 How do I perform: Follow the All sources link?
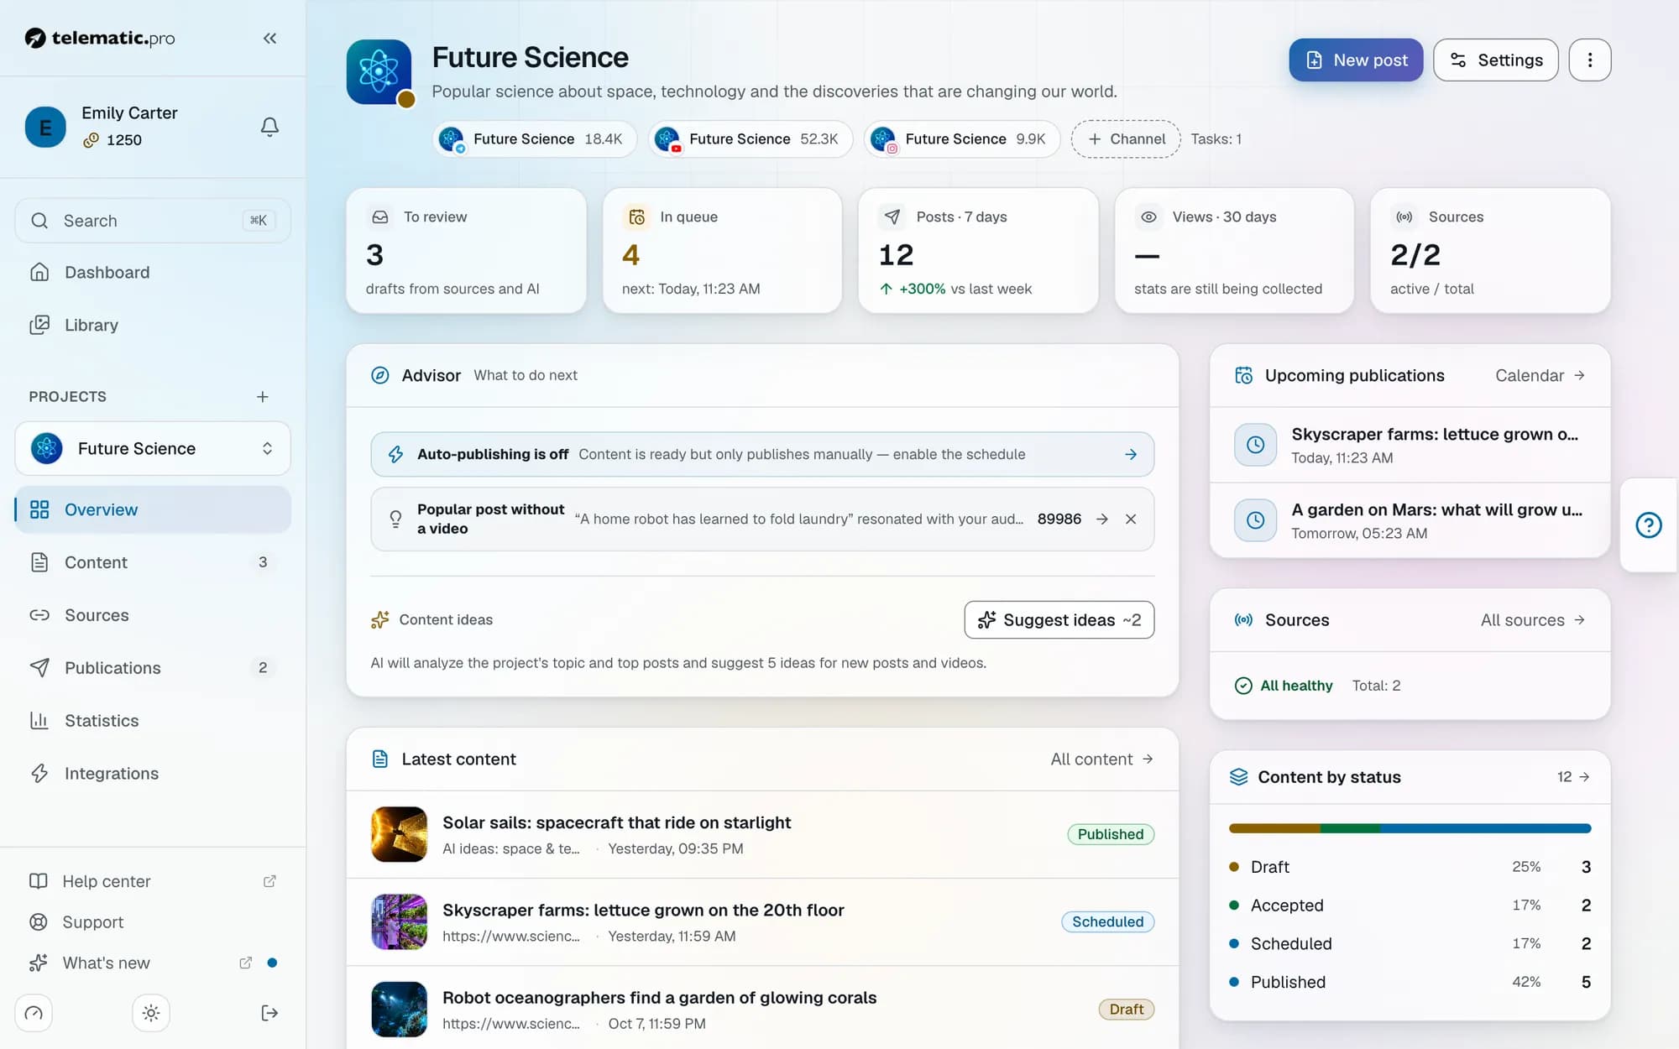tap(1532, 620)
